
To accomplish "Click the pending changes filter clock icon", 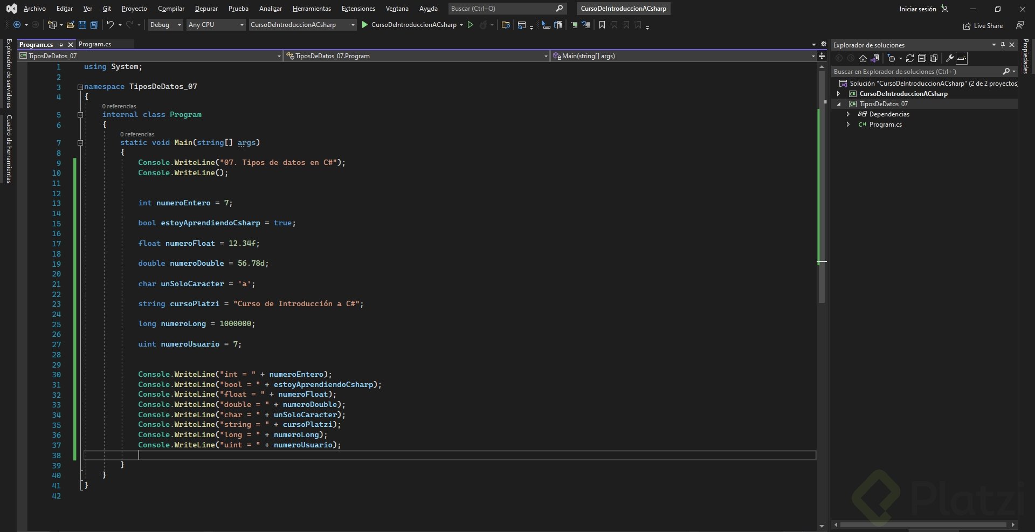I will click(x=891, y=58).
